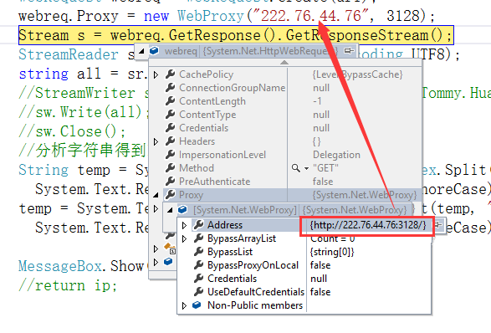
Task: Click the Non-Public members cube icon
Action: [197, 305]
